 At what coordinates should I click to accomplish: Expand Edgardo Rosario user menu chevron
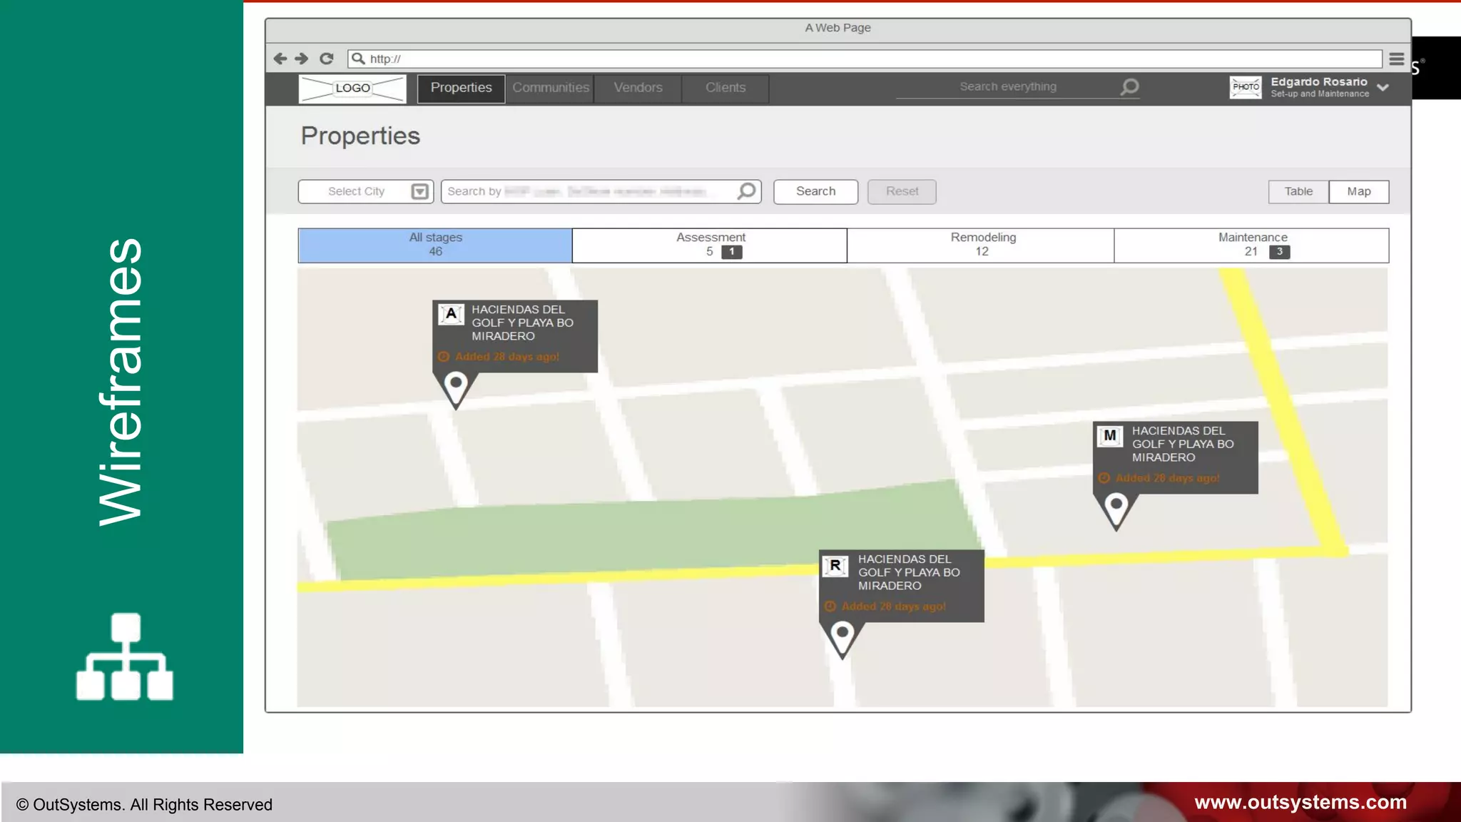click(x=1383, y=88)
